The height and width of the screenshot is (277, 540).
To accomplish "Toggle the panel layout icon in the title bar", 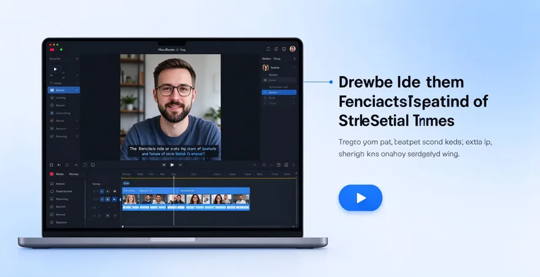I will (x=283, y=49).
